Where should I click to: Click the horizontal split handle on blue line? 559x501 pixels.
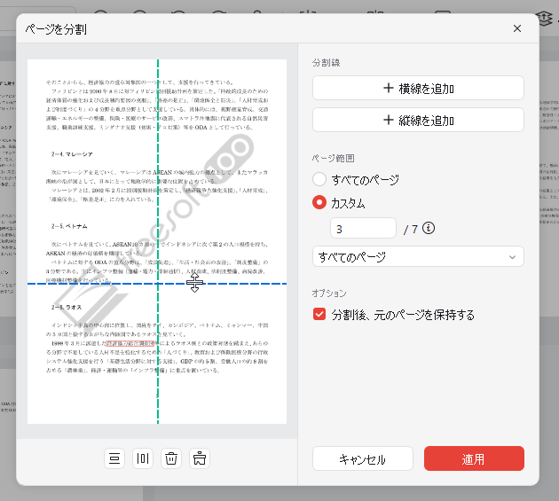coord(195,283)
